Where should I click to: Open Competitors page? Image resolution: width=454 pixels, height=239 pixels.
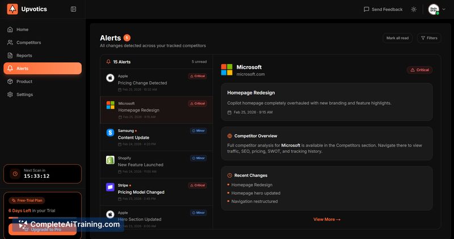tap(28, 42)
